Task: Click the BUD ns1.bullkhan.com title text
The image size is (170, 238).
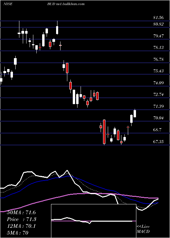Action: [66, 4]
